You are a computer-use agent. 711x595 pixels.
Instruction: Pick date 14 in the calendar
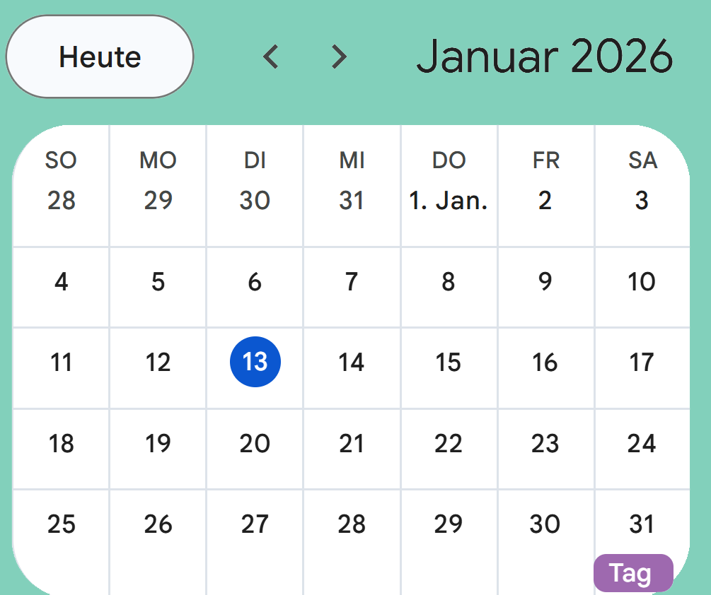tap(351, 363)
